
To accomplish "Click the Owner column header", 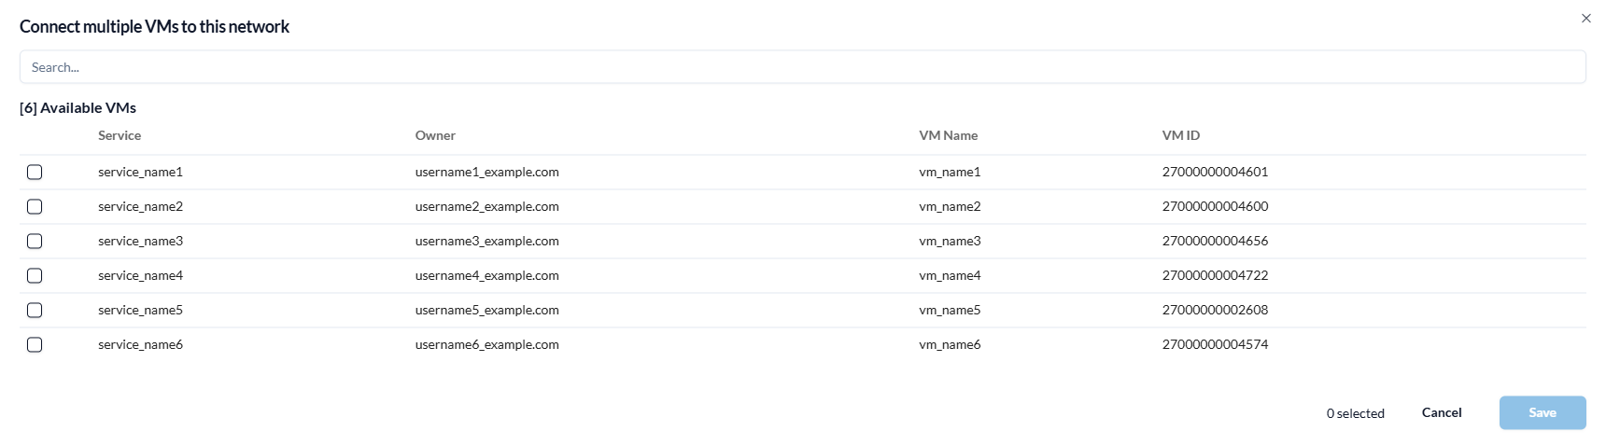I will pyautogui.click(x=435, y=135).
